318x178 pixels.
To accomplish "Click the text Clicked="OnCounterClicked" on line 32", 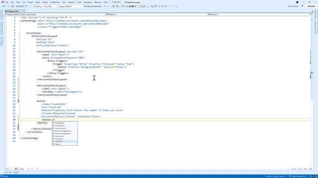I will [59, 113].
